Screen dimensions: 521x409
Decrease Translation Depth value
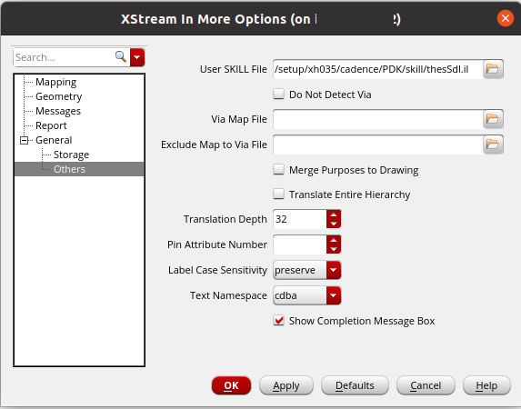click(x=334, y=224)
